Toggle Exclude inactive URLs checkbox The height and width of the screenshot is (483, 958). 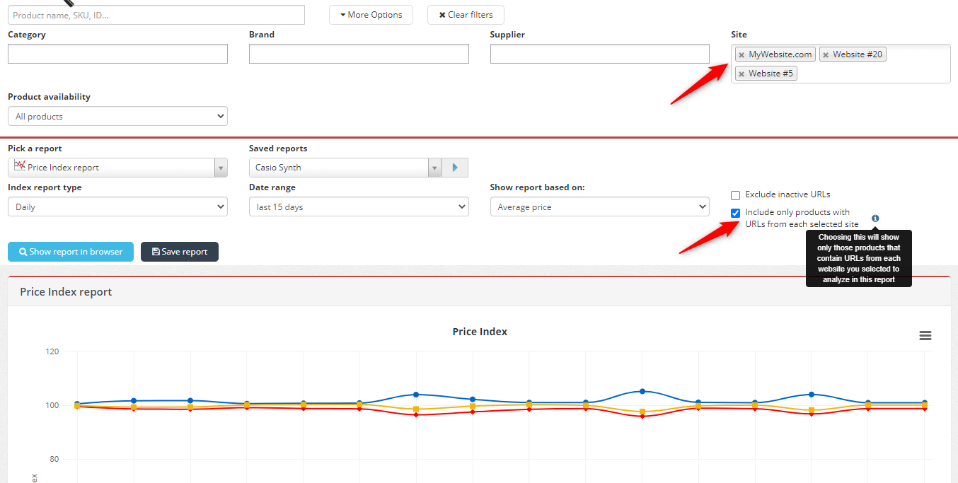pyautogui.click(x=735, y=195)
